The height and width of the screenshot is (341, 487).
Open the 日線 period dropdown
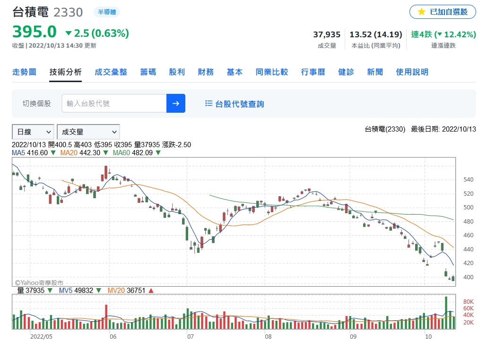coord(33,132)
